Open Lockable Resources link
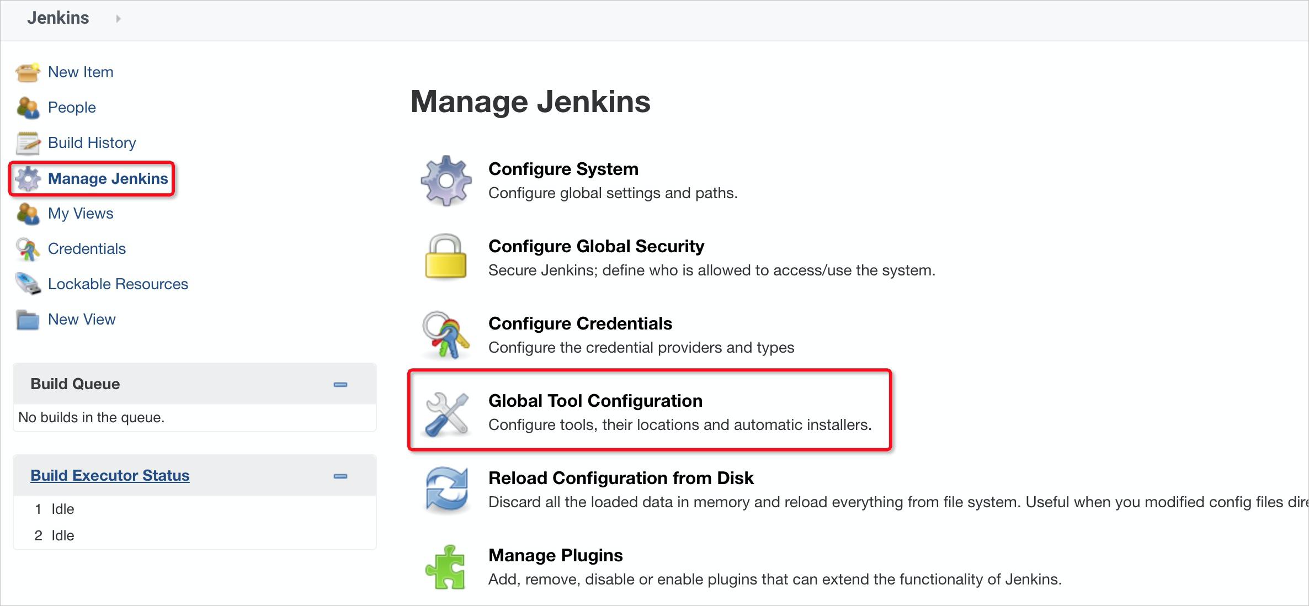The width and height of the screenshot is (1309, 606). (118, 284)
